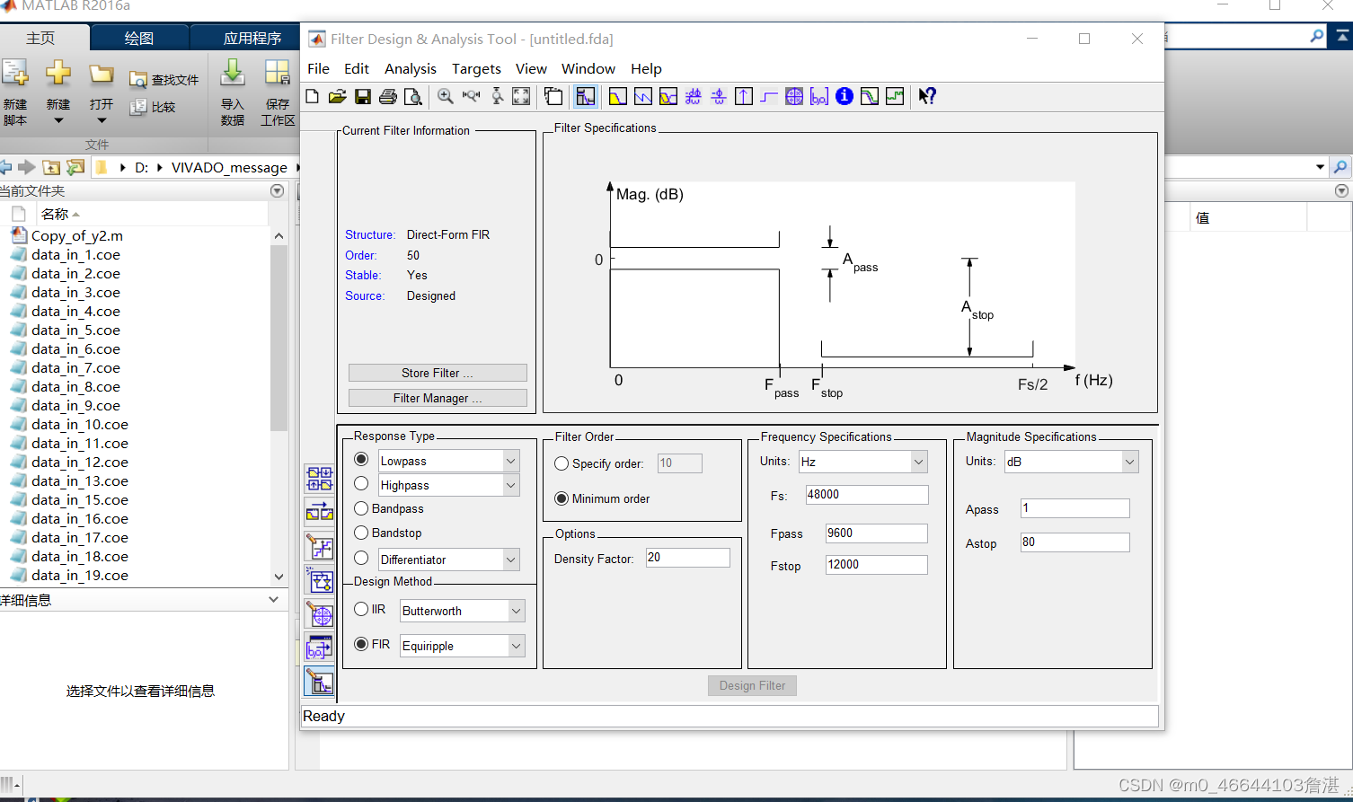Click the Print Preview icon
Image resolution: width=1353 pixels, height=802 pixels.
coord(412,96)
